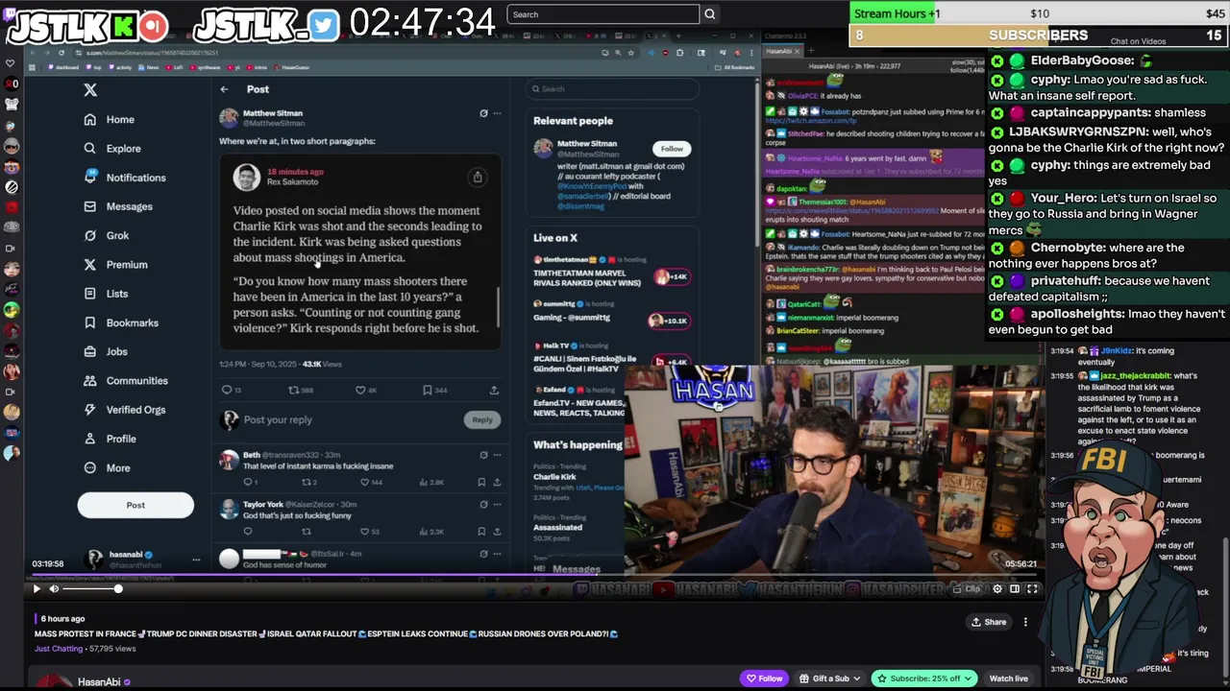This screenshot has width=1230, height=691.
Task: Open Subscribe 25% off dropdown
Action: click(923, 679)
